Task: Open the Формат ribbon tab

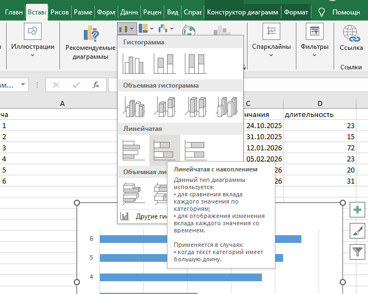Action: point(295,12)
